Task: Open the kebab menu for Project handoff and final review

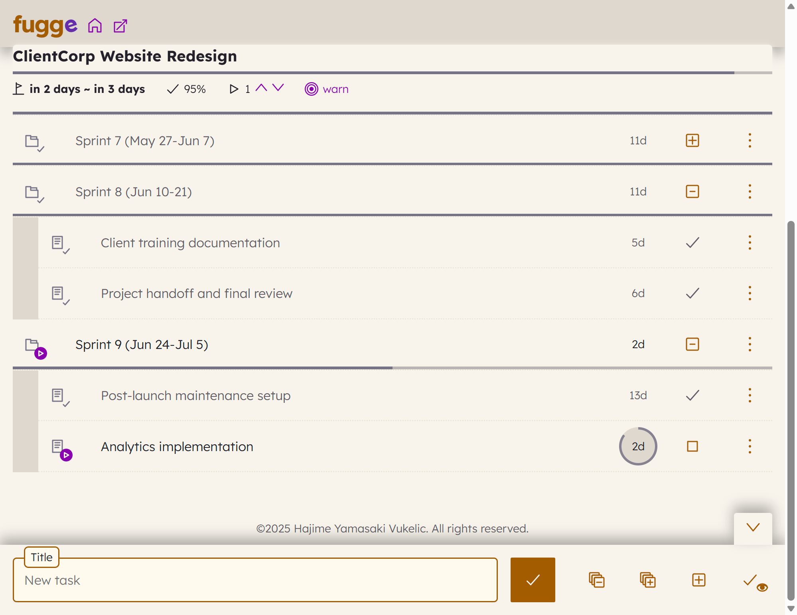Action: 750,293
